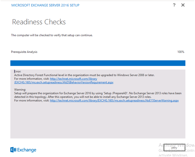Viewport: 195px width, 157px height.
Task: Click the retry button
Action: [x=174, y=148]
